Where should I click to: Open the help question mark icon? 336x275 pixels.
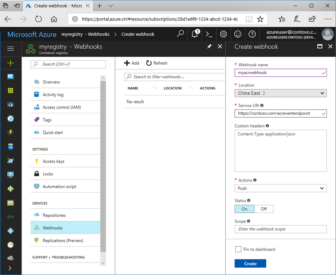tap(252, 34)
